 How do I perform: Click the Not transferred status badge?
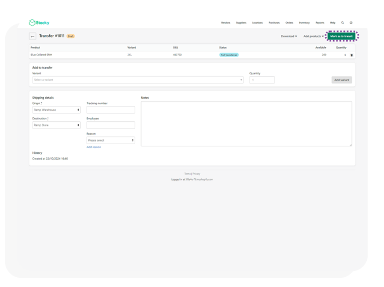[x=229, y=55]
